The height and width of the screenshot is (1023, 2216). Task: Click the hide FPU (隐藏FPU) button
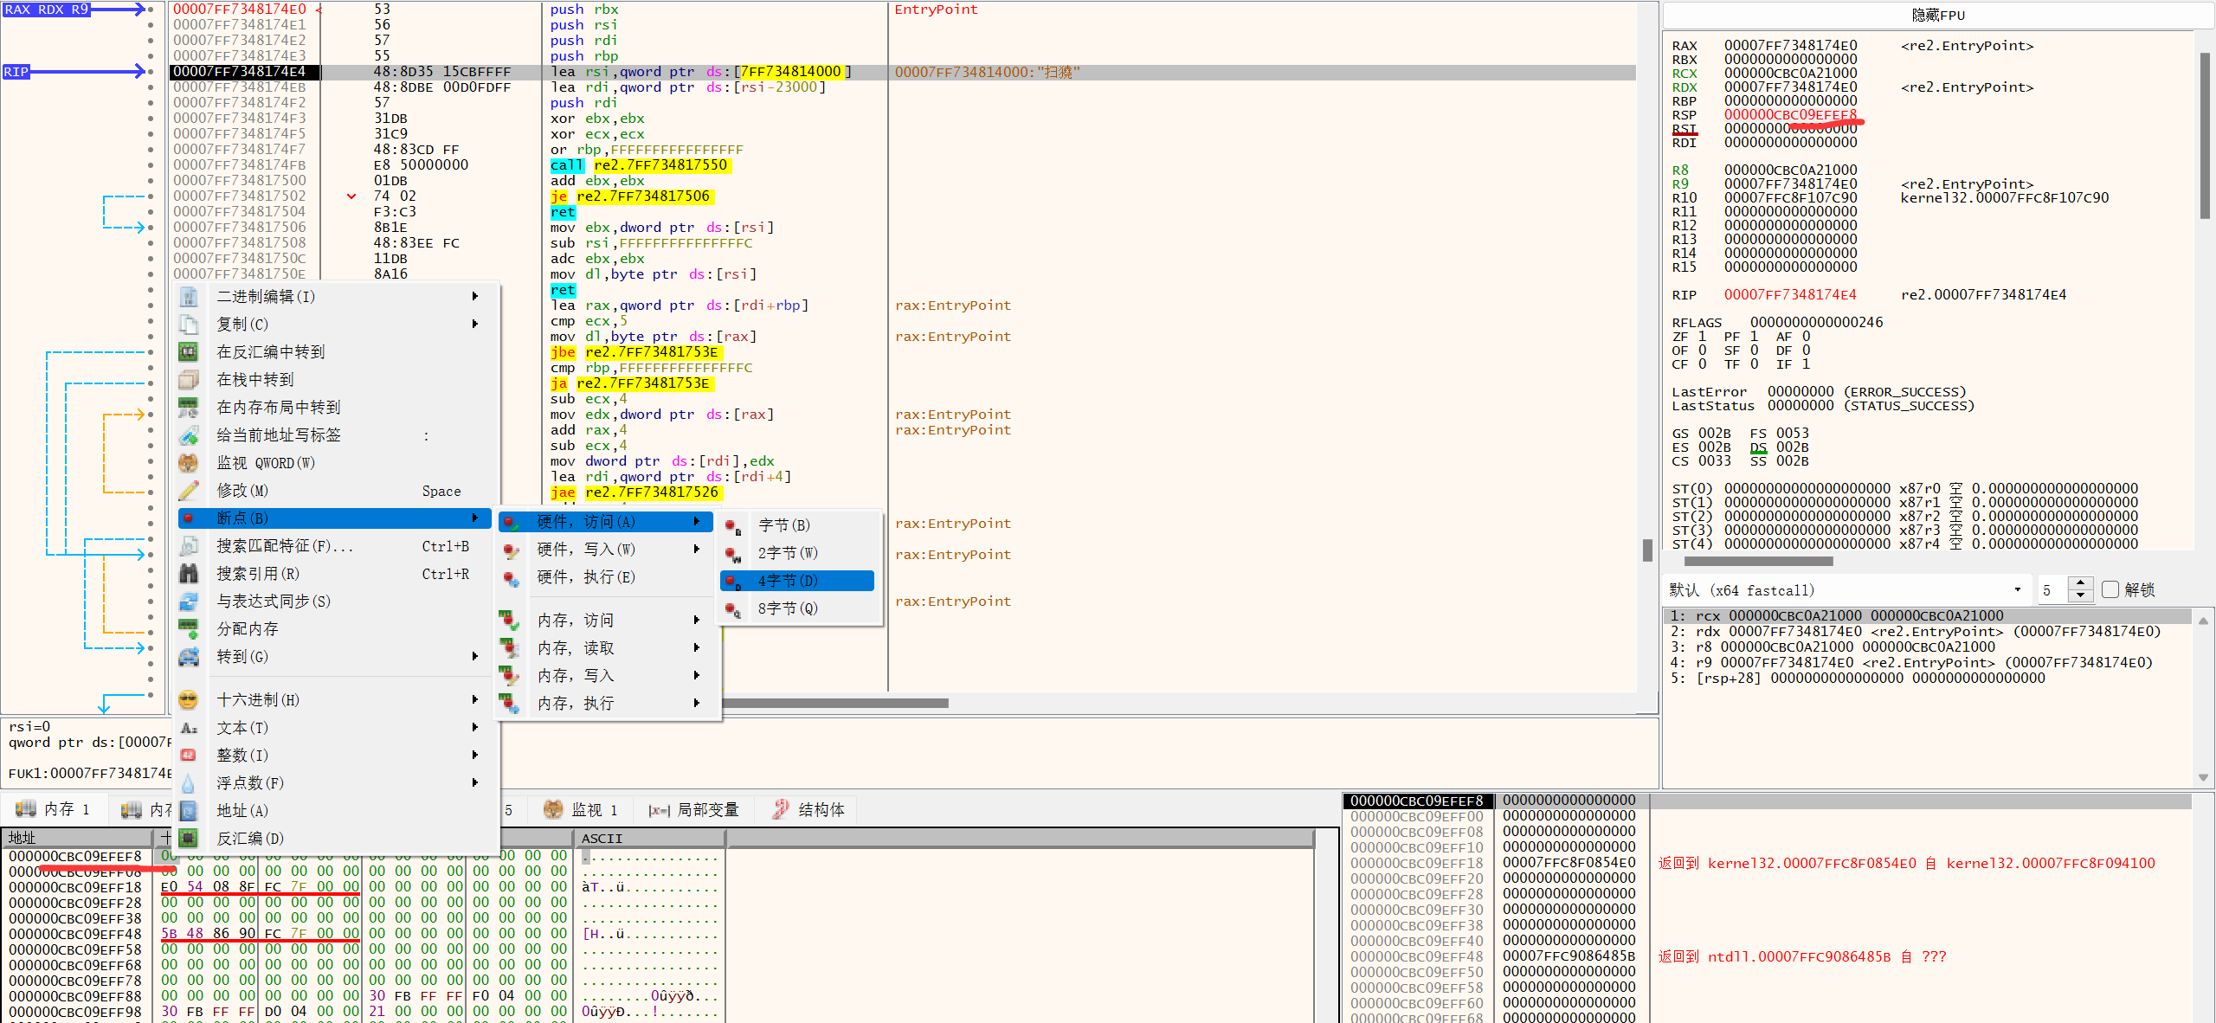pyautogui.click(x=1937, y=16)
